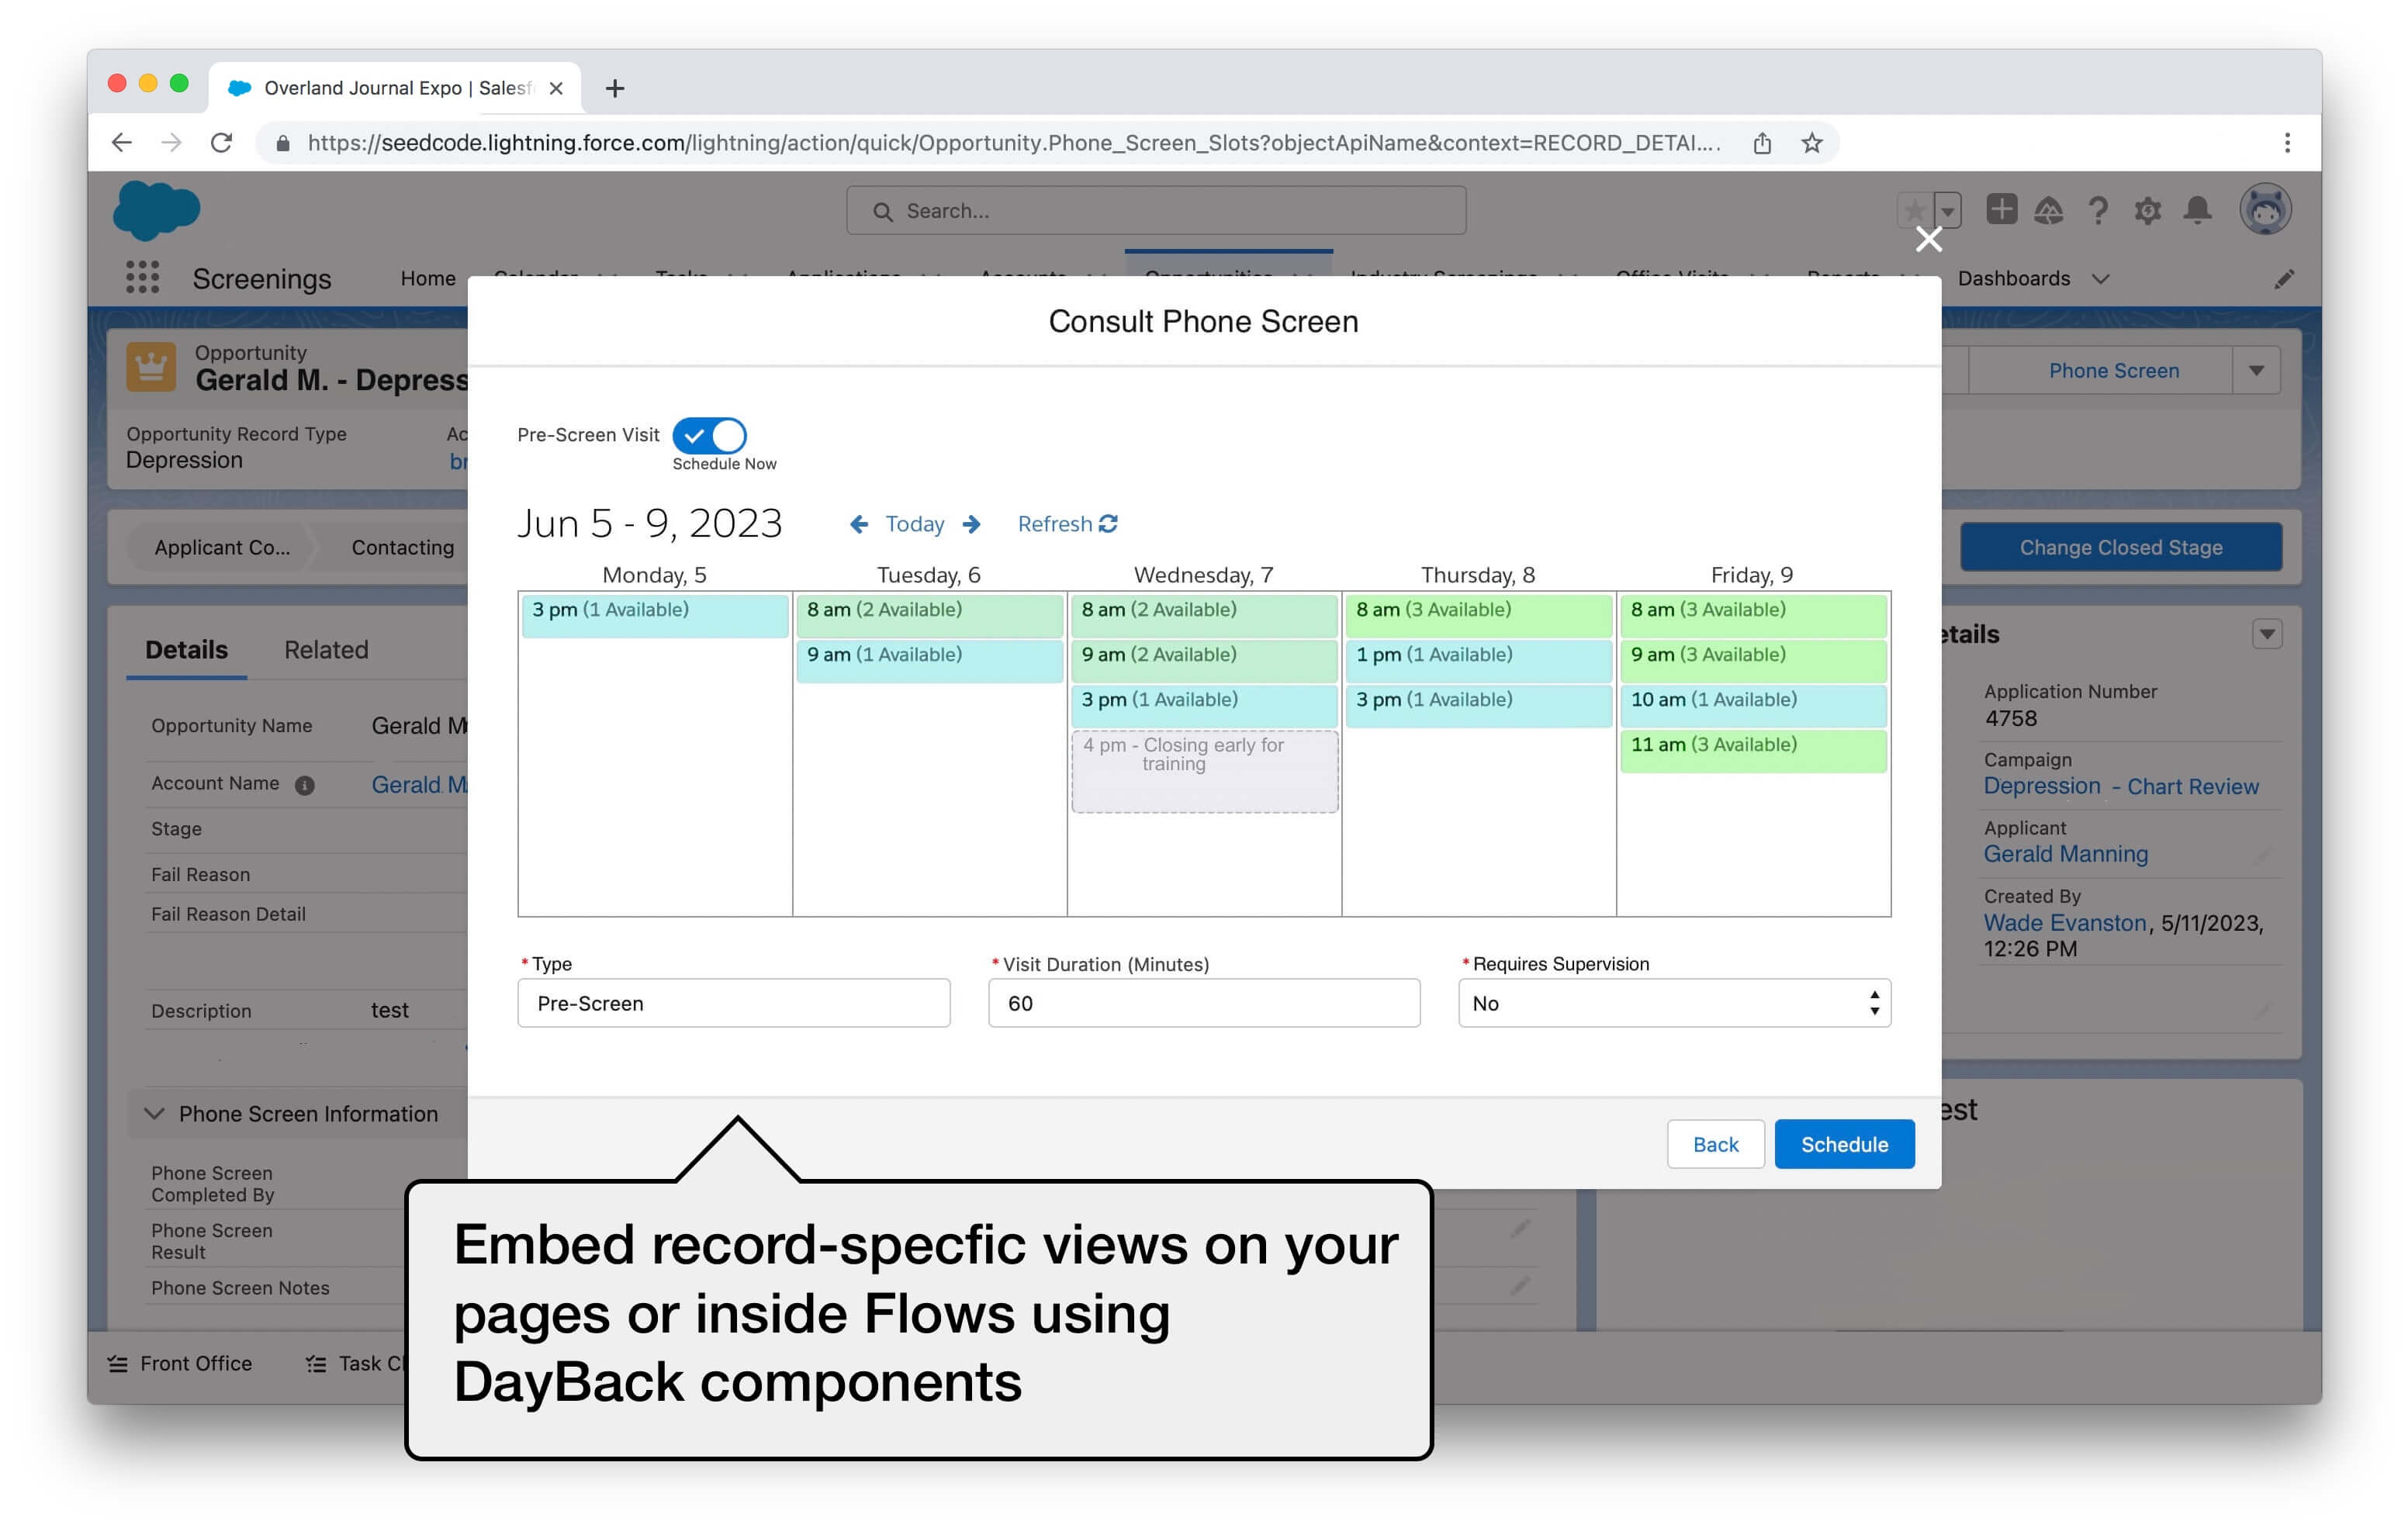Switch to the Details tab

[186, 650]
